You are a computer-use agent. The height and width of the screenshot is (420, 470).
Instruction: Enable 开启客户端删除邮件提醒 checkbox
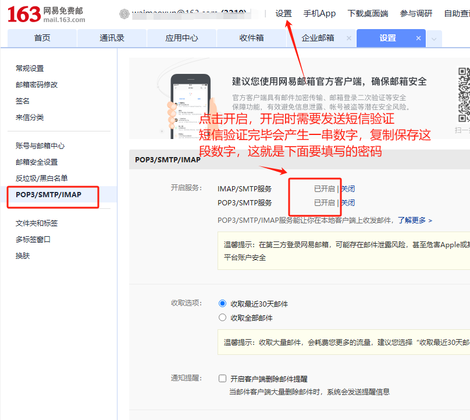(222, 378)
